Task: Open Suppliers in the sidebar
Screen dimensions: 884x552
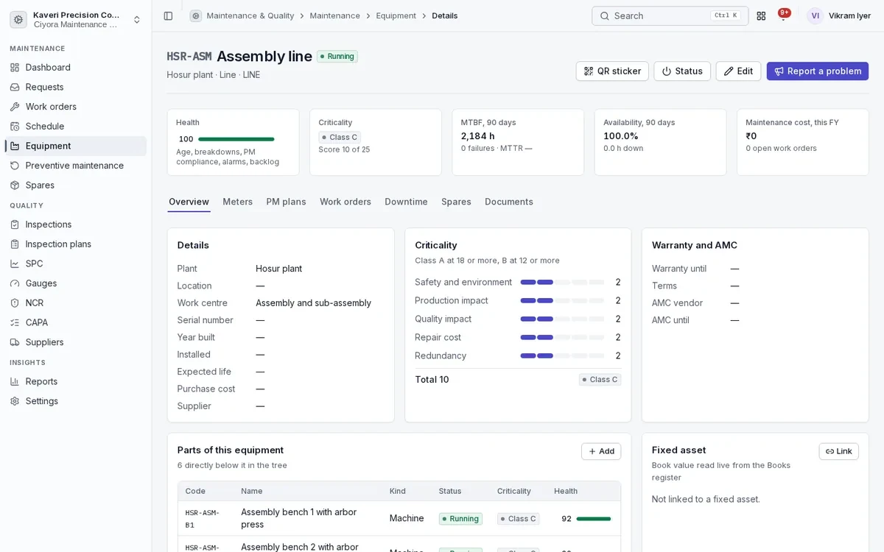Action: [x=76, y=342]
